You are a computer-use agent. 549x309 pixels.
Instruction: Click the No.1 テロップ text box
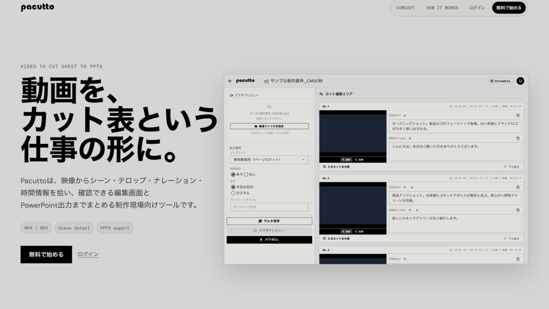coord(455,126)
